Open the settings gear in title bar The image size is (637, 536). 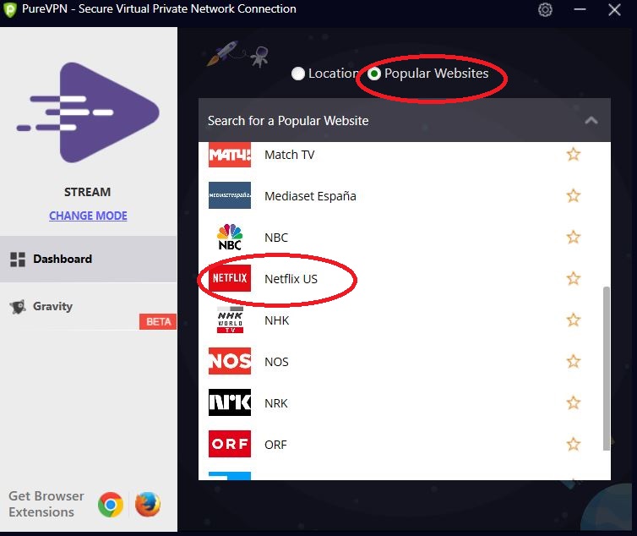[x=545, y=10]
